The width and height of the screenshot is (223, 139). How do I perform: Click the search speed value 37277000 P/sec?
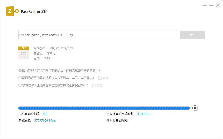coord(45,121)
